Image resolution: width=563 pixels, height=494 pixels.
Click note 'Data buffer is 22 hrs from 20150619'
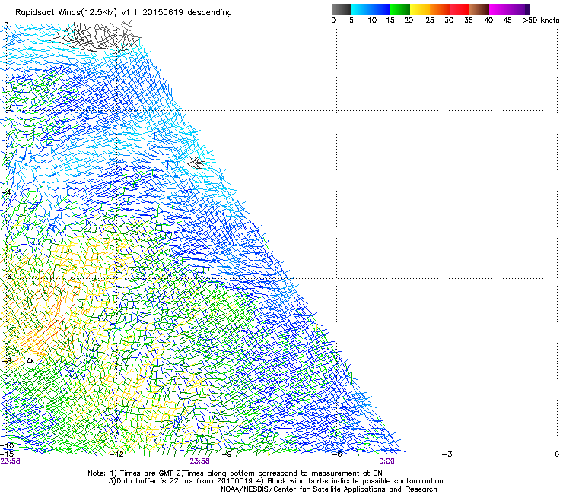pos(186,481)
